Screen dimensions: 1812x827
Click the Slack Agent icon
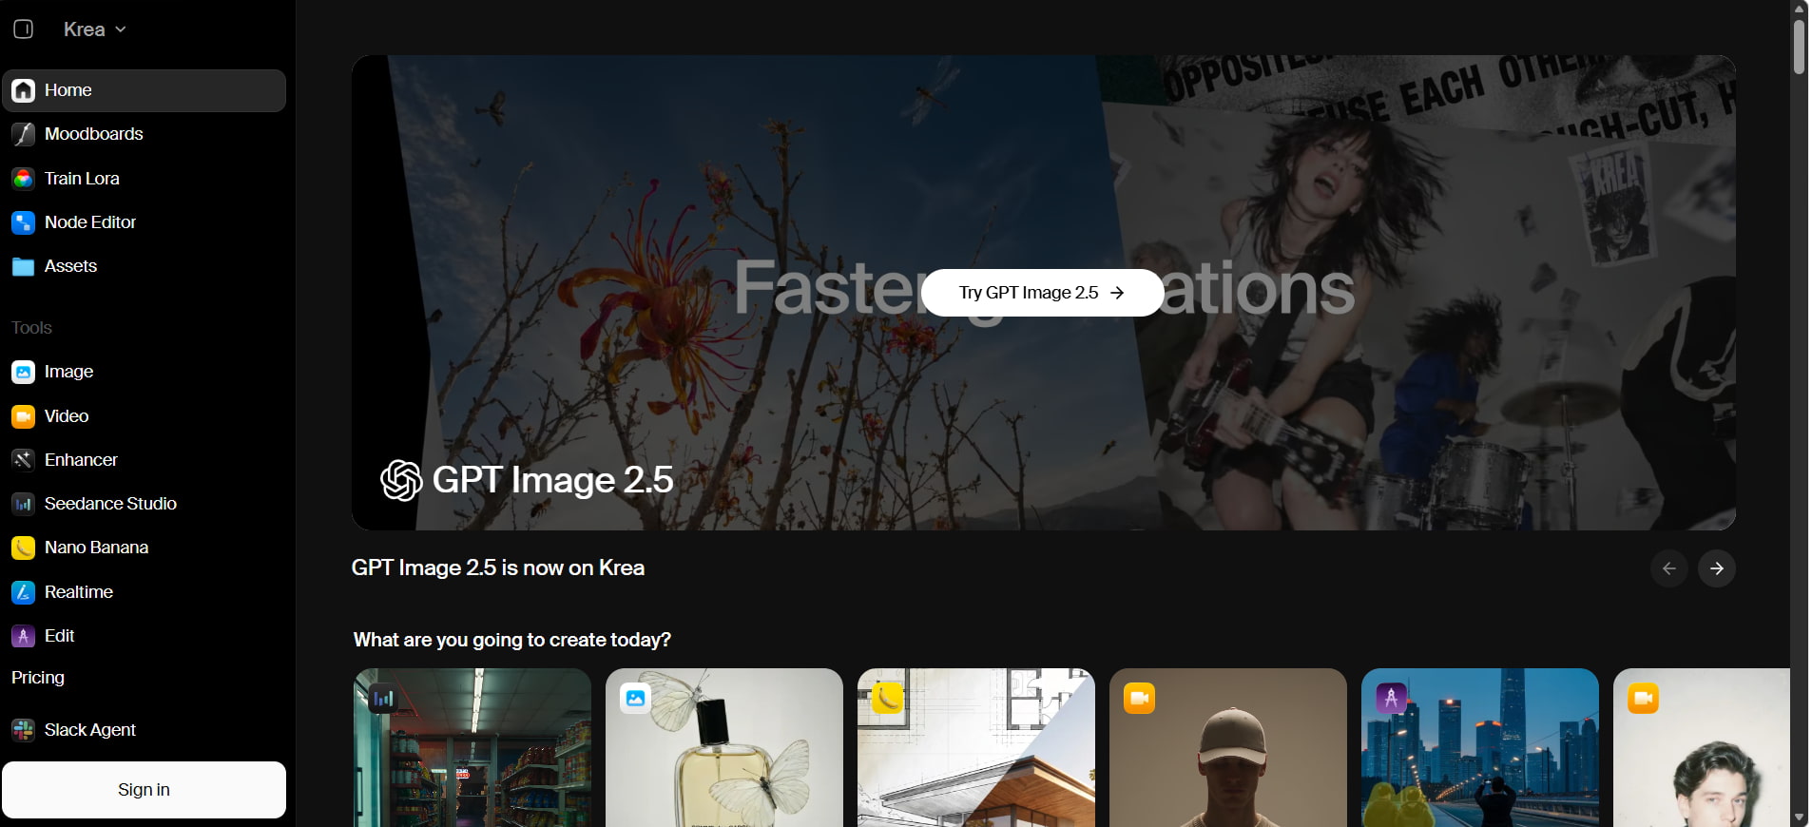(24, 730)
